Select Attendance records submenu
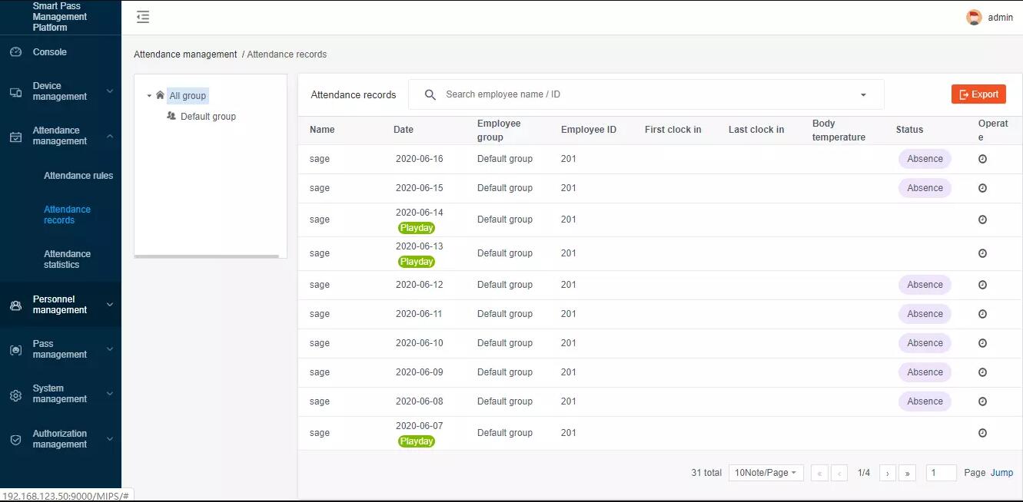The width and height of the screenshot is (1023, 502). 67,215
